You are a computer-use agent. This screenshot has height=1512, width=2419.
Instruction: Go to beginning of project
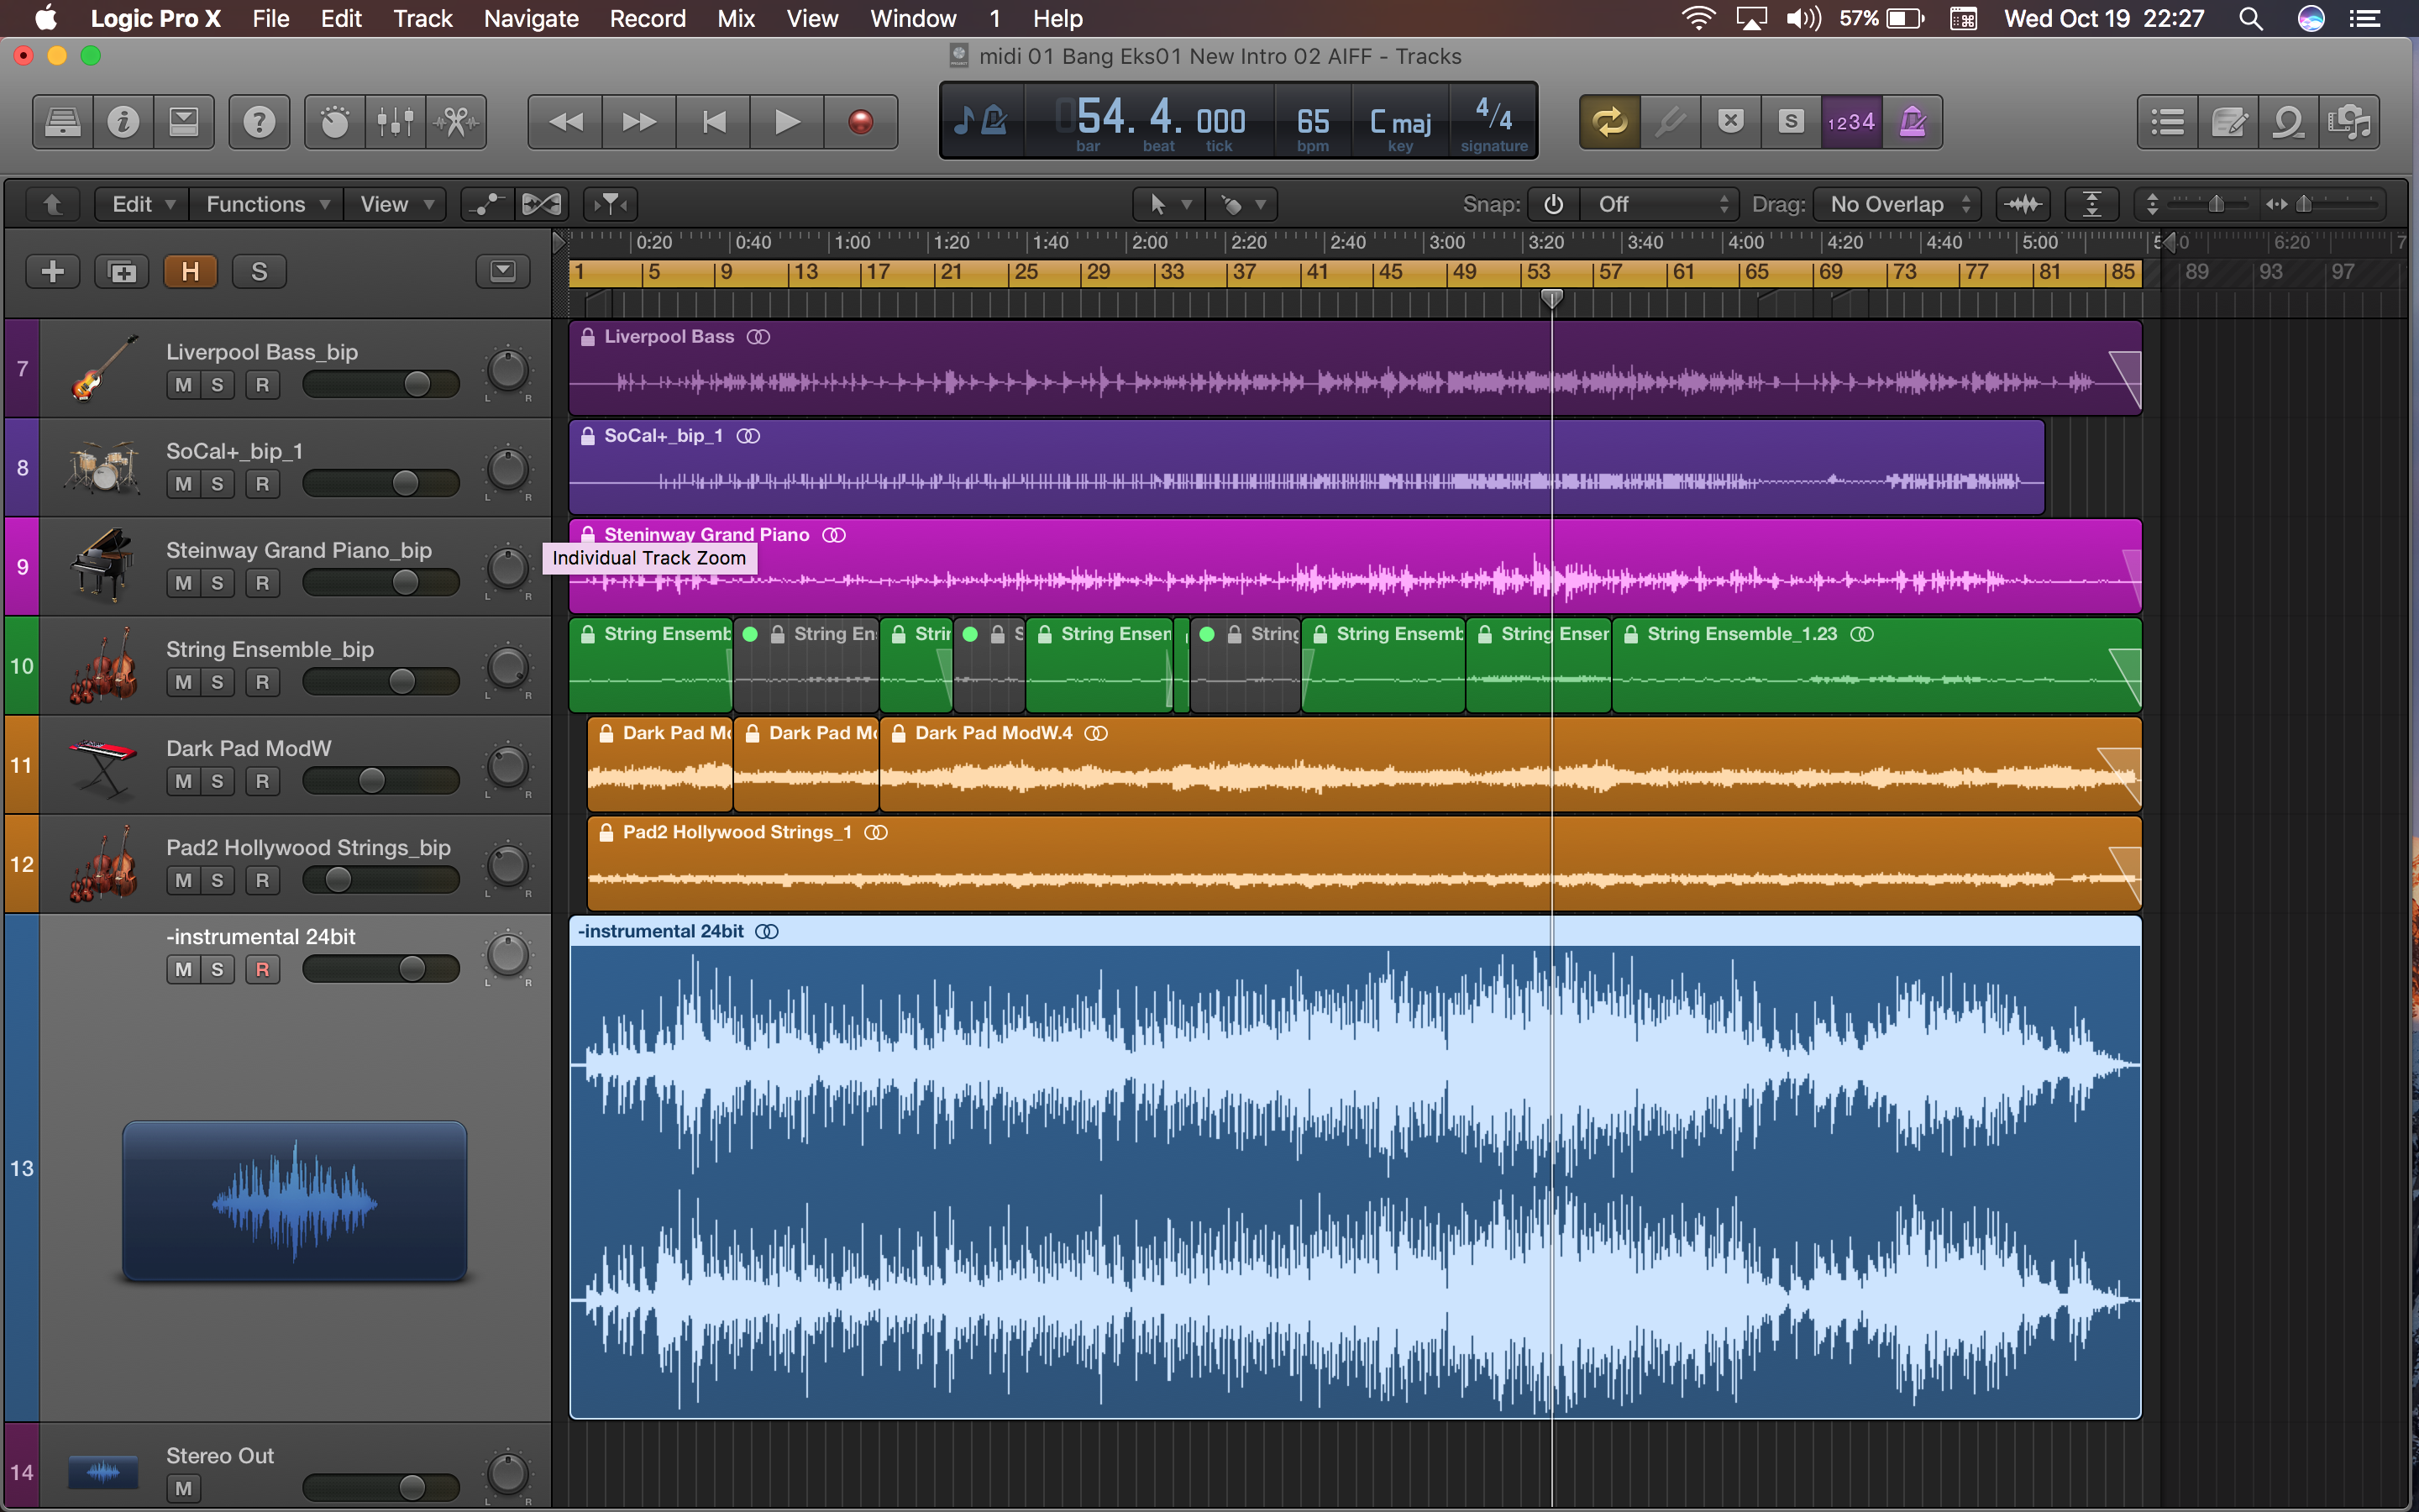[714, 122]
